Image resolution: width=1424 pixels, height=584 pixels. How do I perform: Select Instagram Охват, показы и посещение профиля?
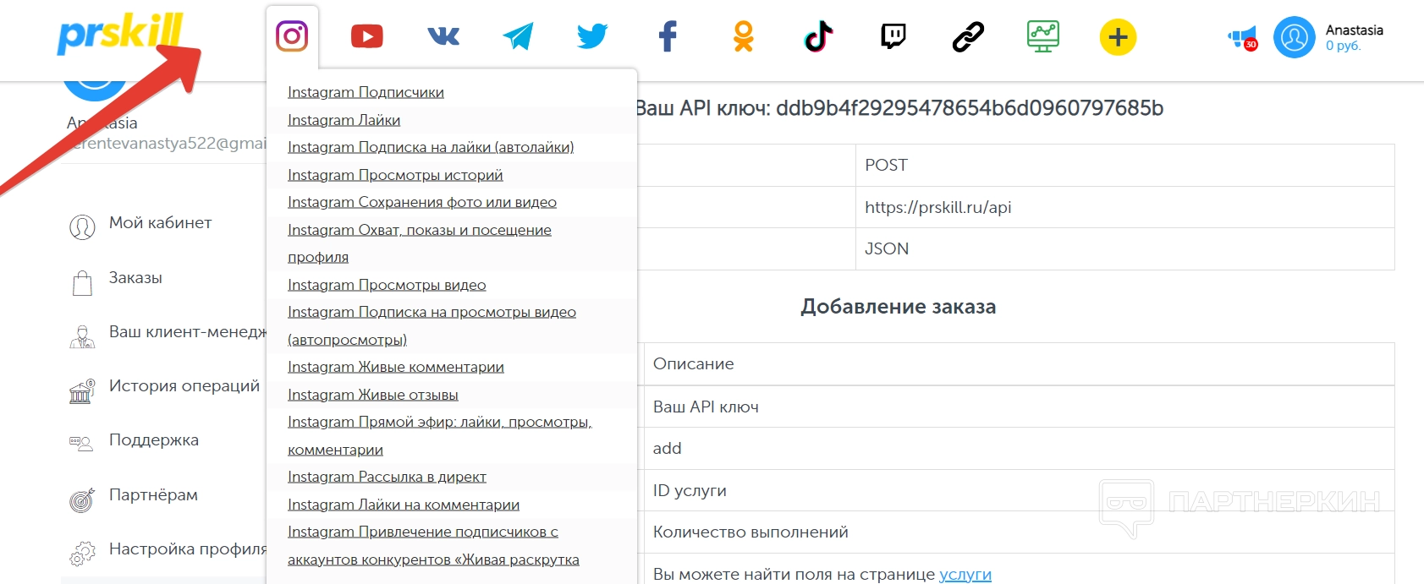(420, 243)
